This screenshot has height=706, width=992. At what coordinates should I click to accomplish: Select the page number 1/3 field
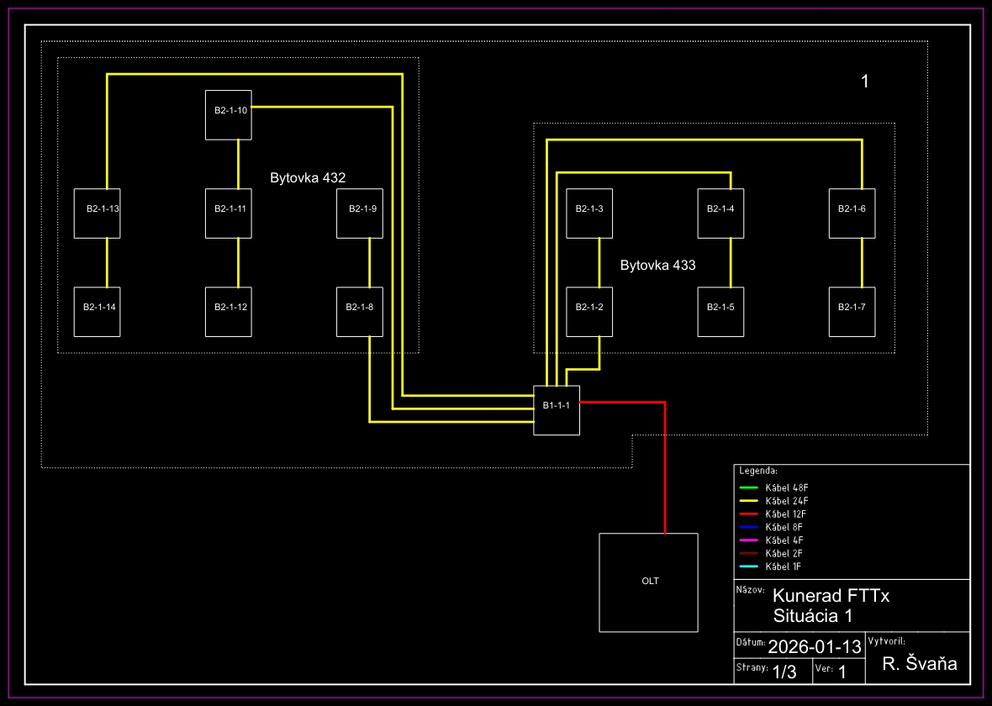tap(784, 672)
